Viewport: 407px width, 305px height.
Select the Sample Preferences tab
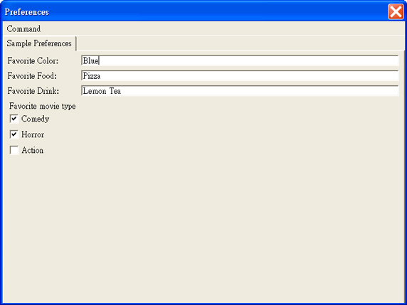click(x=39, y=43)
